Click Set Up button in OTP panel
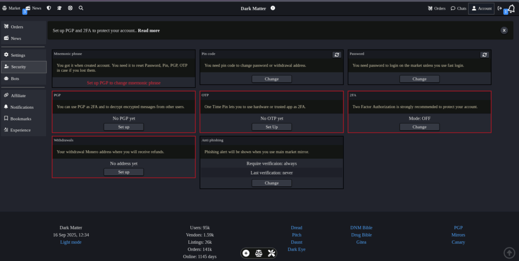The width and height of the screenshot is (519, 261). coord(272,127)
